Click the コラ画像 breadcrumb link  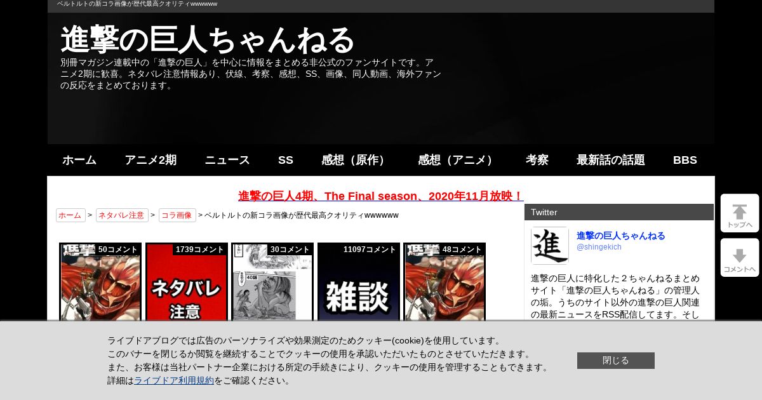click(177, 215)
